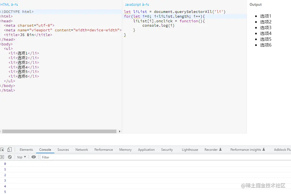Create live expression via eye icon

point(34,157)
